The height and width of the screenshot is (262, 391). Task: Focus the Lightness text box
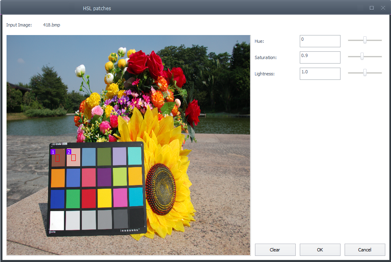coord(320,74)
